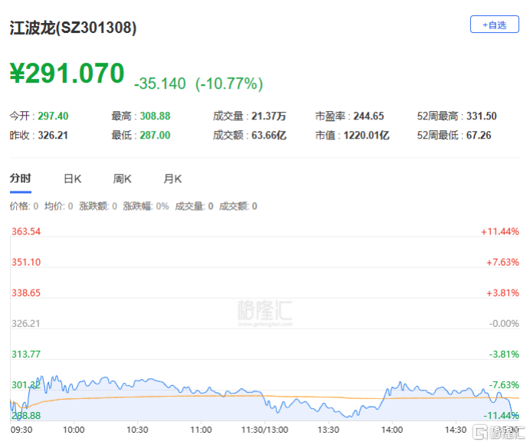Image resolution: width=530 pixels, height=445 pixels.
Task: Click the 14:30 time axis marker
Action: [456, 430]
